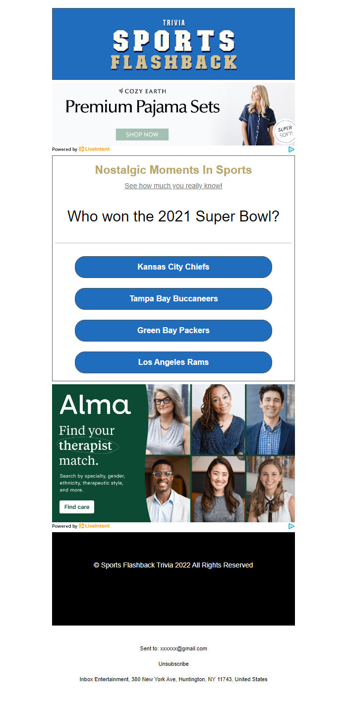The width and height of the screenshot is (347, 702).
Task: Open the Sports Flashback header banner
Action: tap(173, 44)
